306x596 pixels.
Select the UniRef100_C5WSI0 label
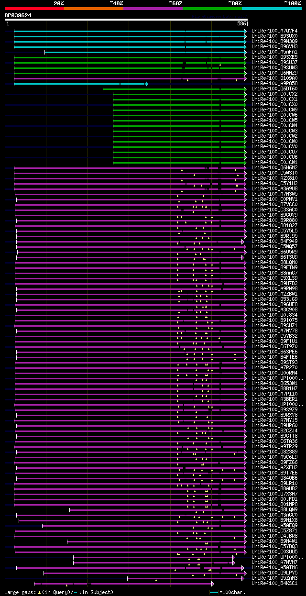coord(274,173)
